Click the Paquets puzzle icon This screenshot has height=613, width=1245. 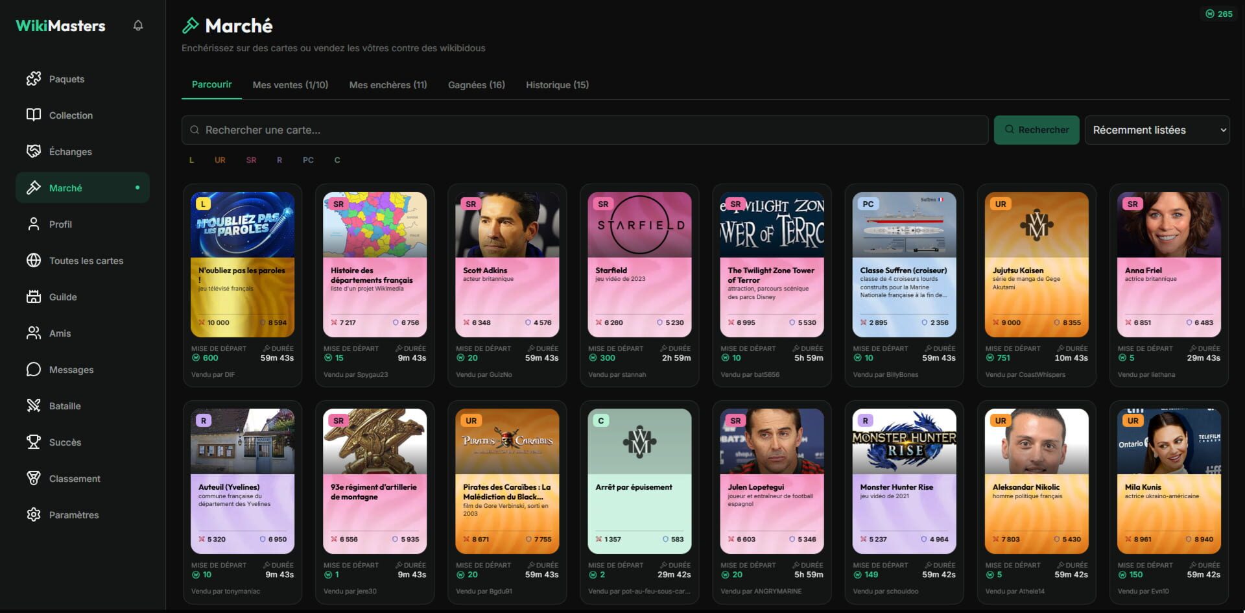[34, 78]
